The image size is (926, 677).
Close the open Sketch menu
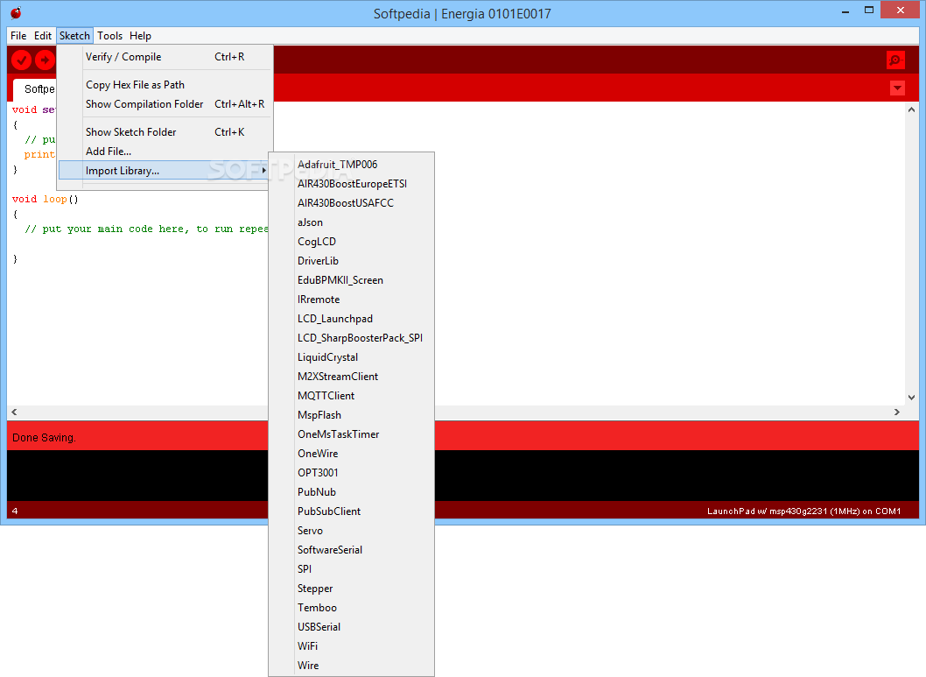point(74,35)
